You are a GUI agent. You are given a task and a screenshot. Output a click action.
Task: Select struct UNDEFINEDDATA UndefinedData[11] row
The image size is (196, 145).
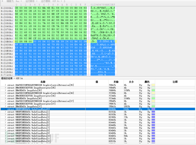pyautogui.click(x=98, y=138)
